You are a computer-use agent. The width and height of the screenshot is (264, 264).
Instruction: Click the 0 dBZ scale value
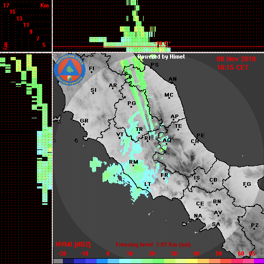(x=108, y=253)
